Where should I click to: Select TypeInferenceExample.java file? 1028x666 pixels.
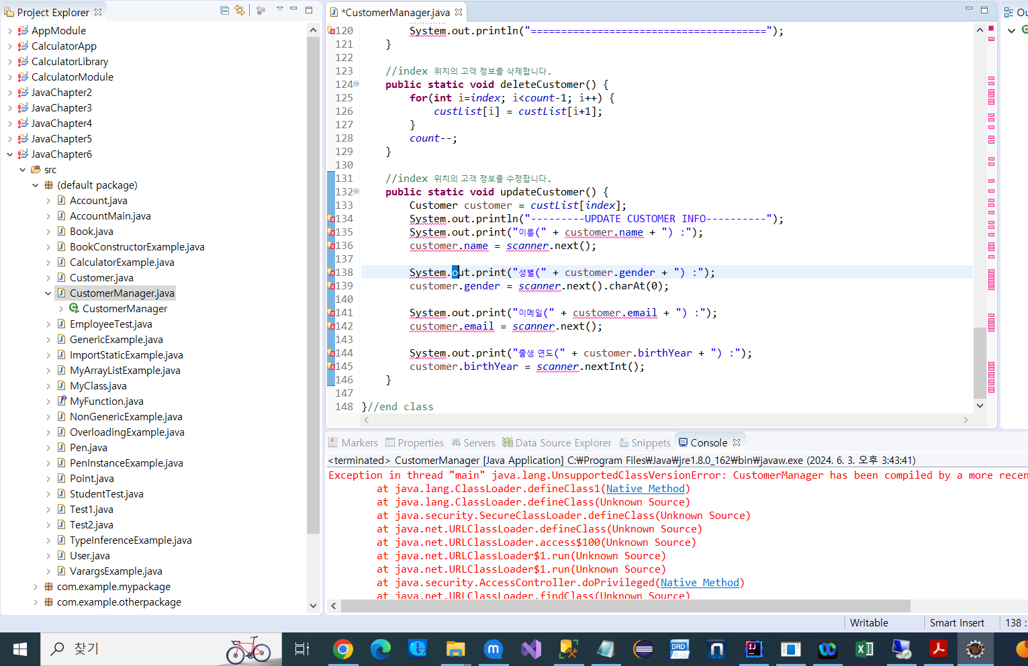pos(130,540)
